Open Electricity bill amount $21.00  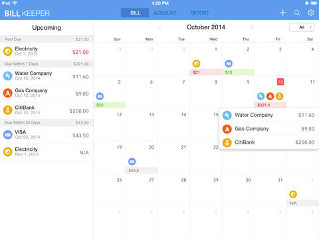point(80,52)
